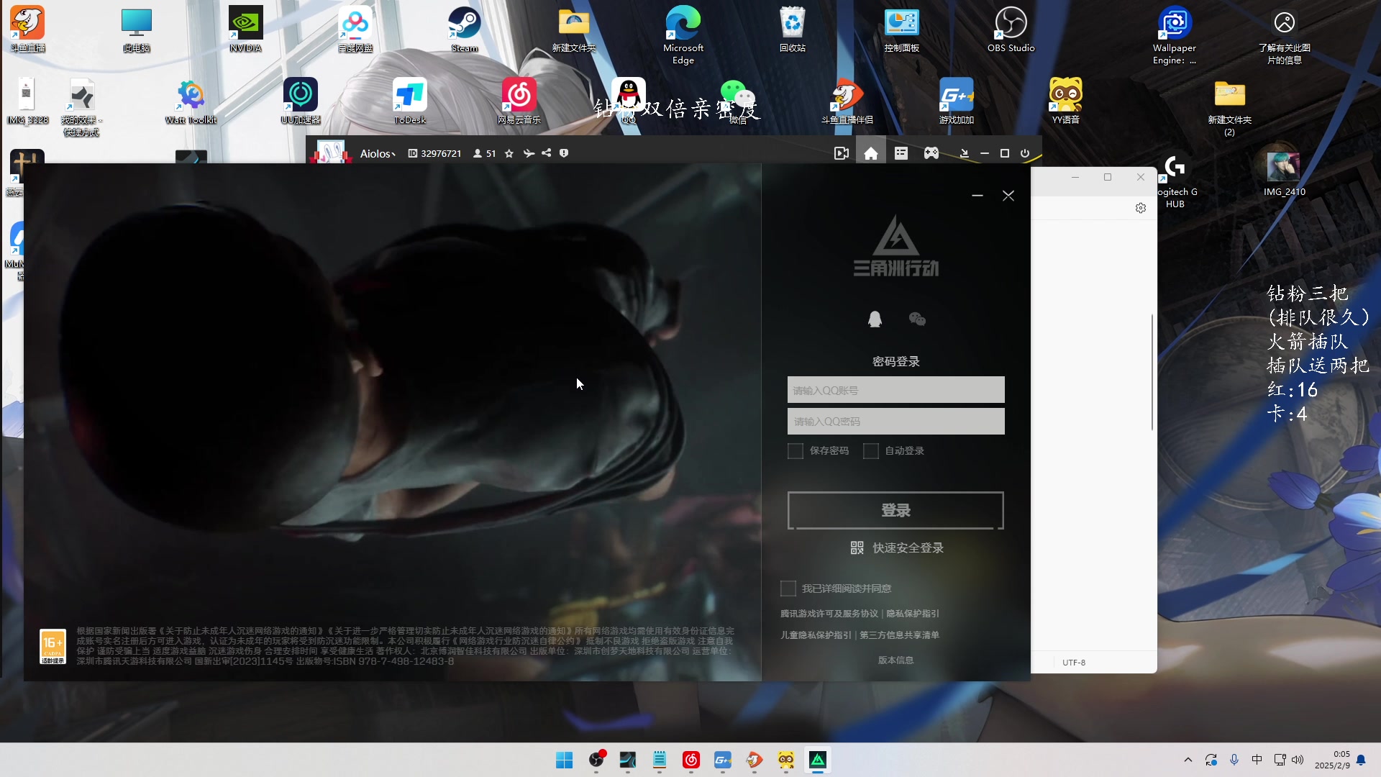The height and width of the screenshot is (777, 1381).
Task: Open the 网易云音乐 desktop icon
Action: (x=519, y=101)
